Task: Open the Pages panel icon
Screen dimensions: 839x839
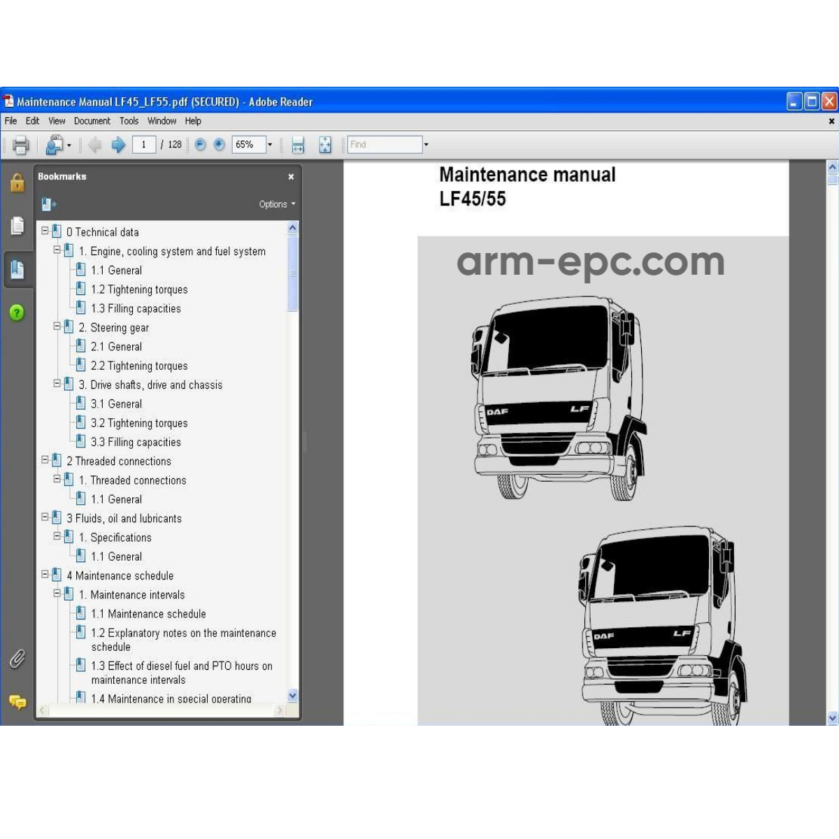Action: (17, 226)
